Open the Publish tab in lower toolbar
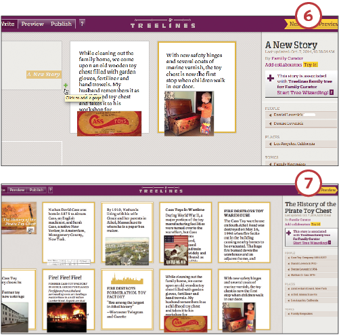 (37, 190)
